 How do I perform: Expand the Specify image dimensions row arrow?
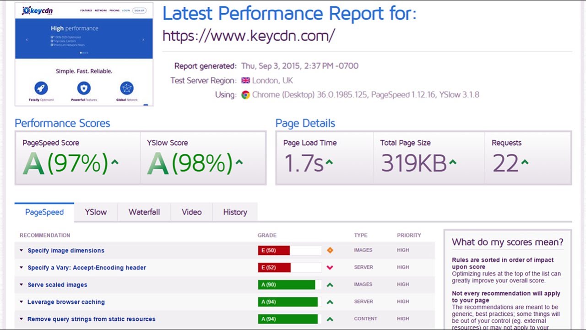[x=21, y=251]
